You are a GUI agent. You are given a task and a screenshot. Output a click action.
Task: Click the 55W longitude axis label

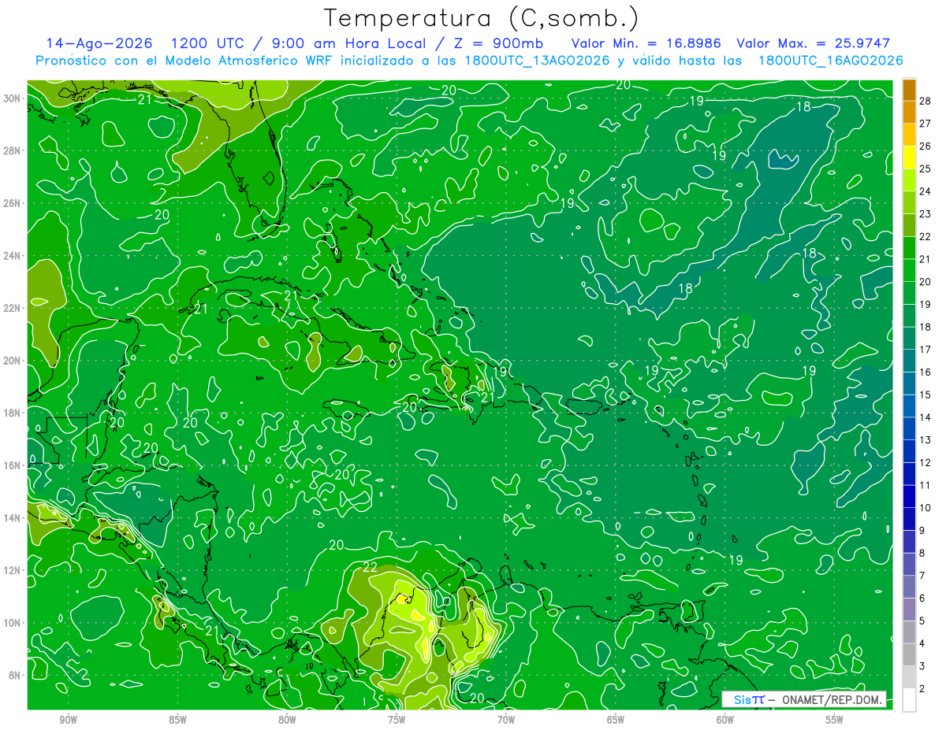pyautogui.click(x=835, y=720)
